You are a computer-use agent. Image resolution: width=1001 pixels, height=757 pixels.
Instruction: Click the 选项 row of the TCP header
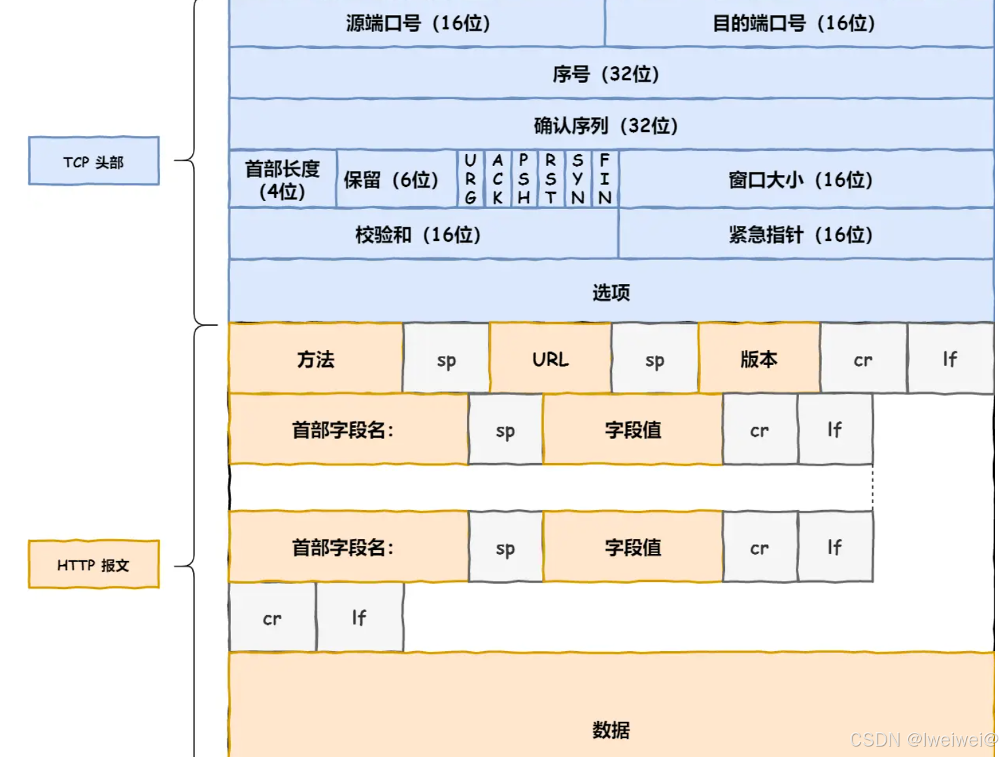point(609,292)
